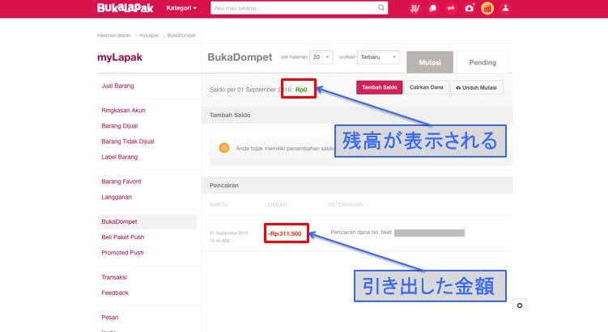608x332 pixels.
Task: Open Feedback in sidebar
Action: (x=115, y=292)
